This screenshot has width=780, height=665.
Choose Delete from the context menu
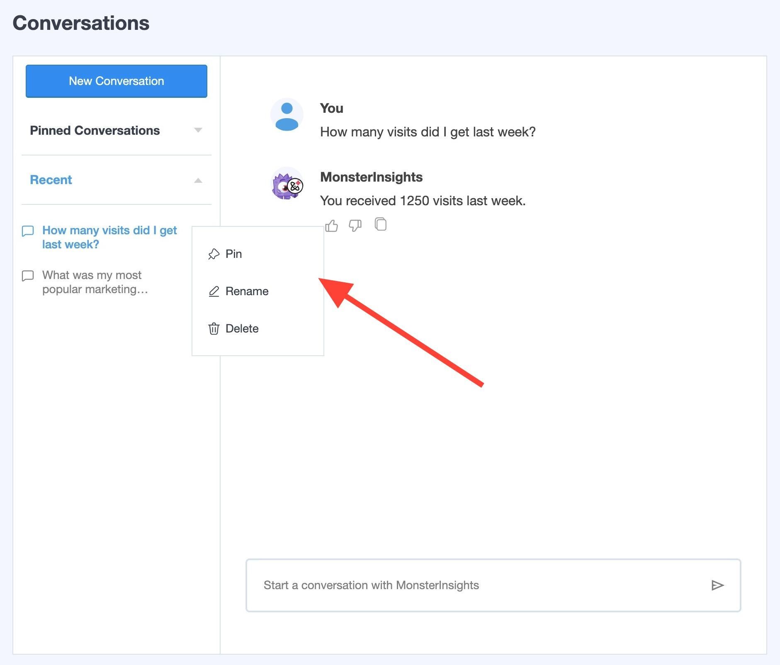pos(242,328)
